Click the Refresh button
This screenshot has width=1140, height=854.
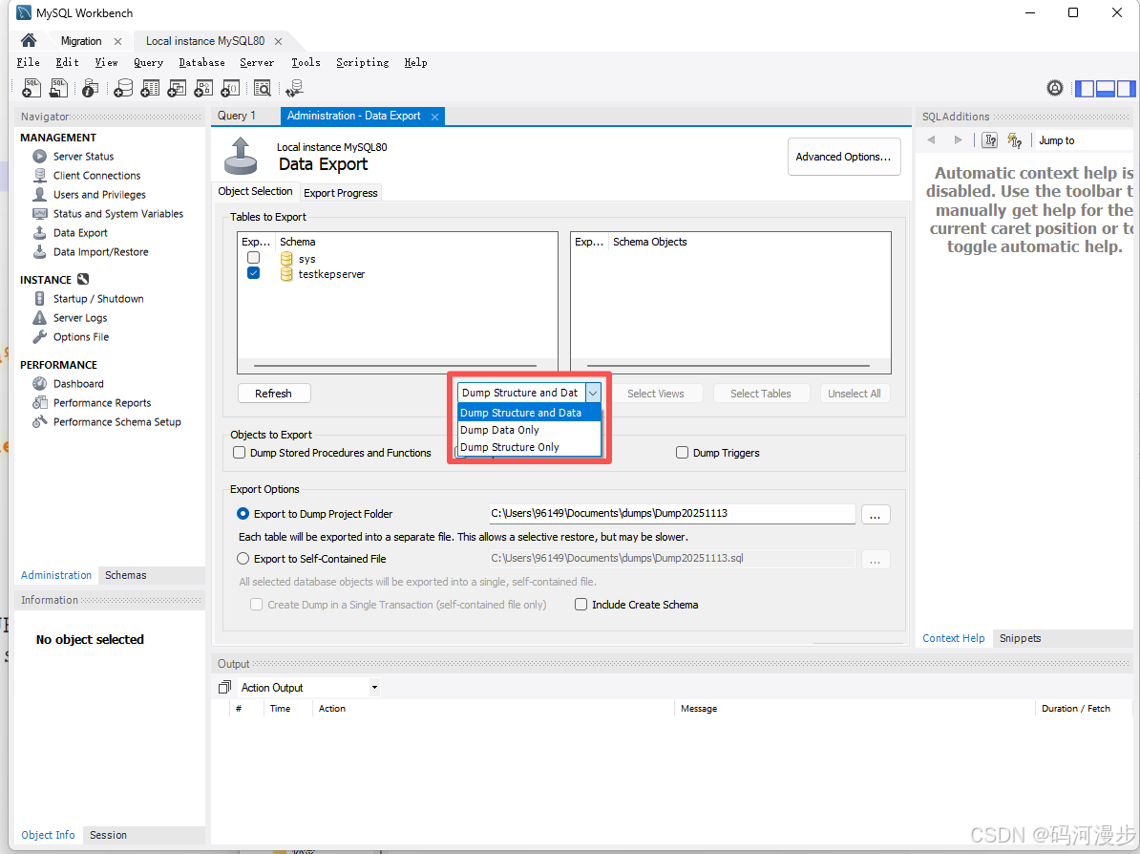tap(273, 394)
